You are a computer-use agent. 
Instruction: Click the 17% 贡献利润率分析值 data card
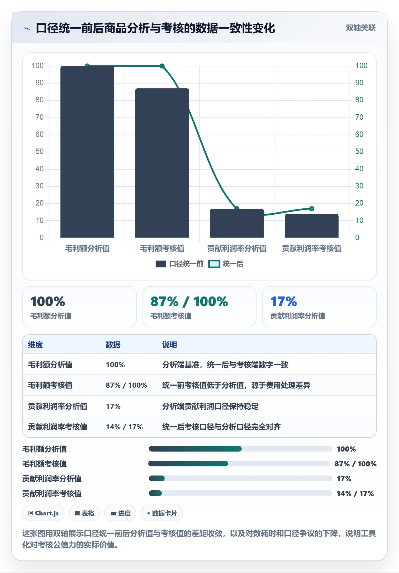319,307
